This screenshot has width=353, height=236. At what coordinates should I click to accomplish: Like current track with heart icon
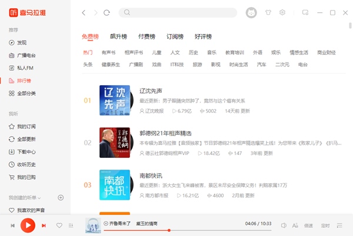pos(59,225)
